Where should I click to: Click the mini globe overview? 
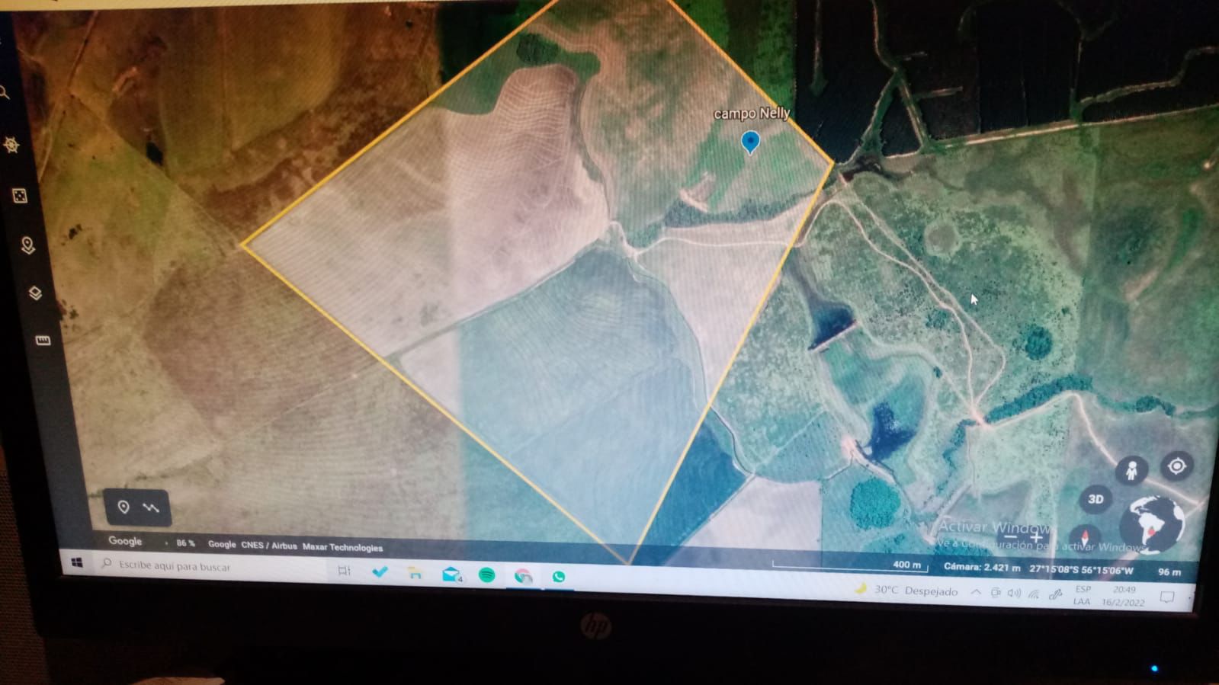click(1151, 525)
